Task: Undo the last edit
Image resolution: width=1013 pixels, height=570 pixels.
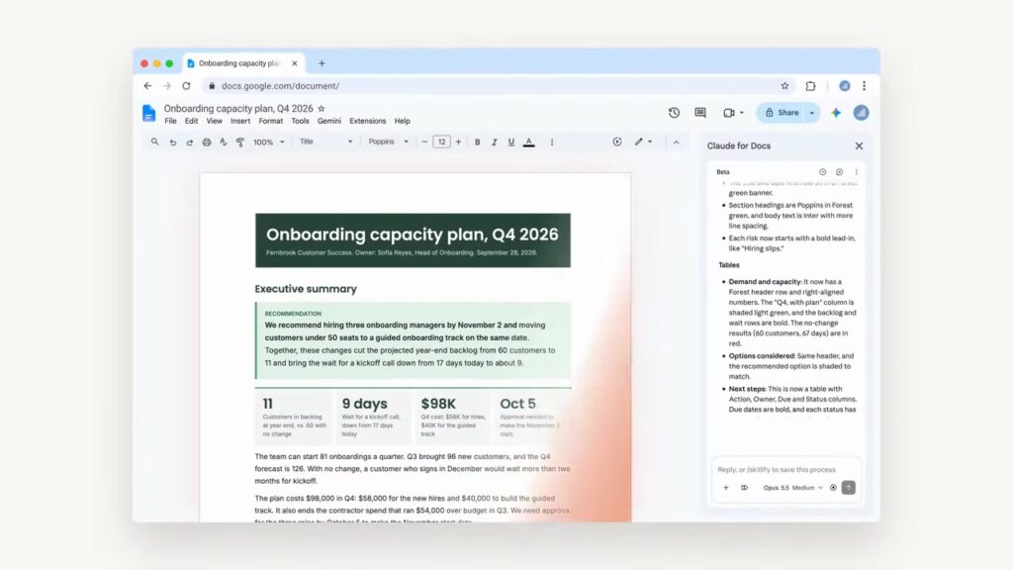Action: pos(172,142)
